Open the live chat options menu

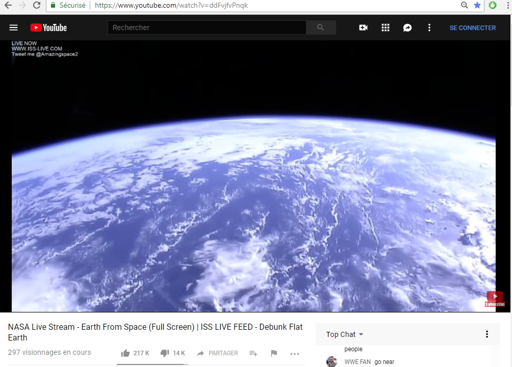point(487,334)
